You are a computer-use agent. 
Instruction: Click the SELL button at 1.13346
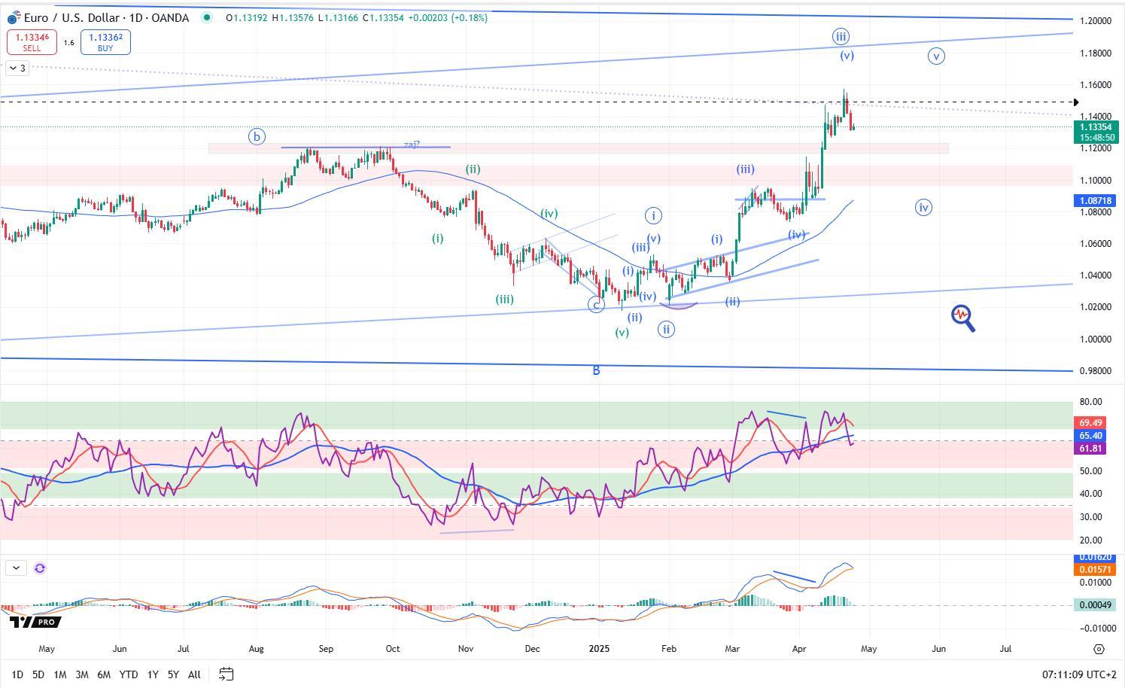point(32,42)
